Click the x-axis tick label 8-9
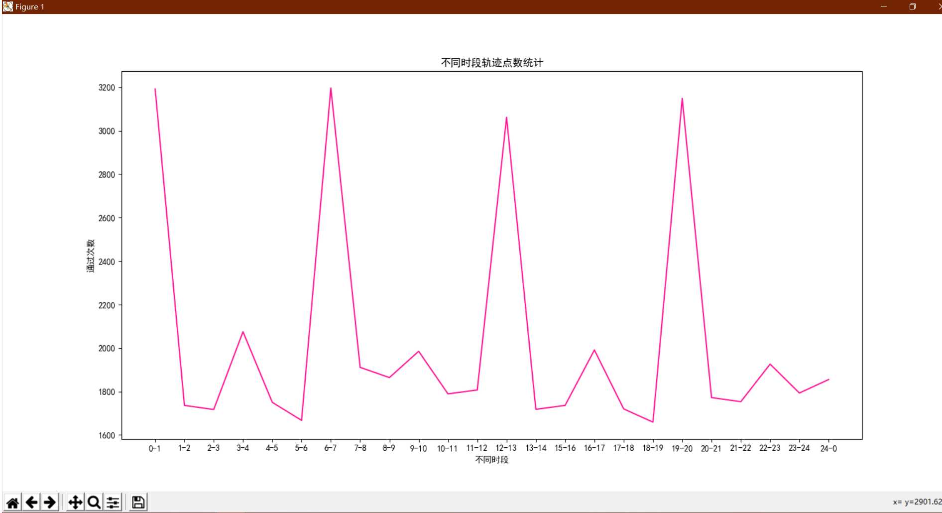This screenshot has height=513, width=942. click(x=389, y=448)
